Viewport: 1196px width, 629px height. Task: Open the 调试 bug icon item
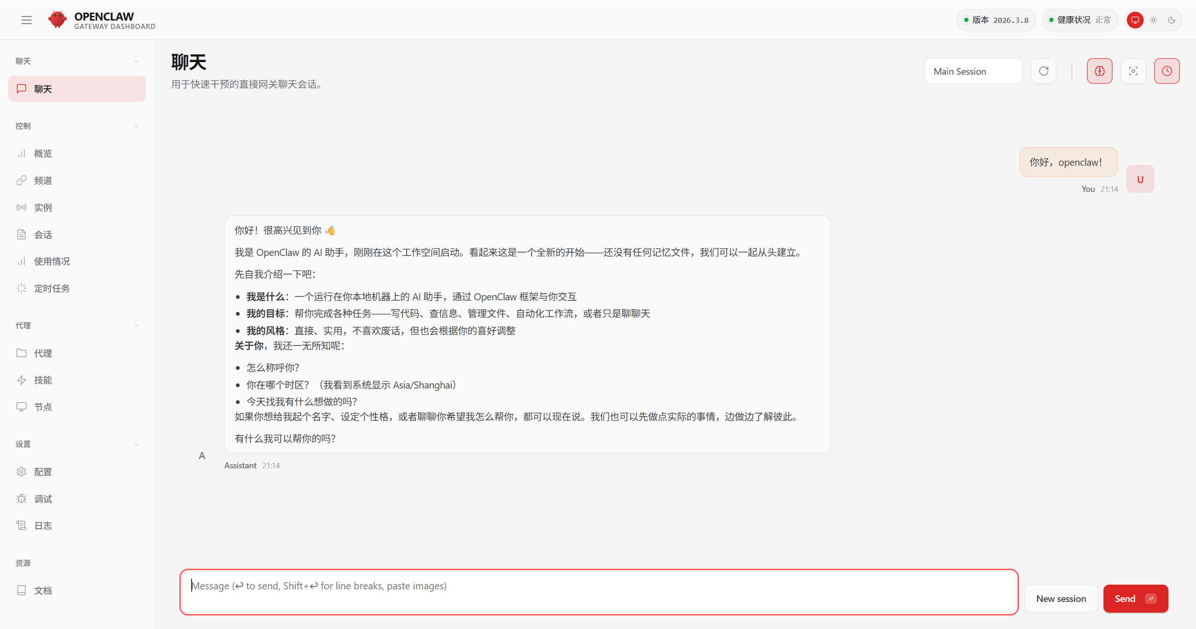point(43,499)
